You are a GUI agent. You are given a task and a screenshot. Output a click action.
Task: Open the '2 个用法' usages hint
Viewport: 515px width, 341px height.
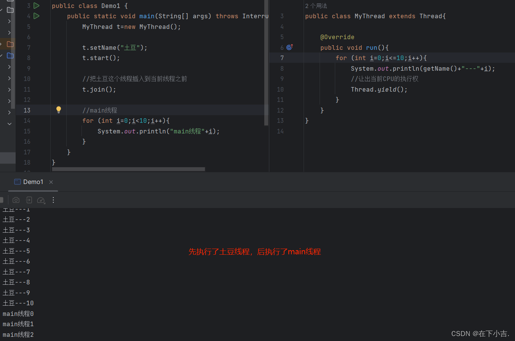(316, 6)
